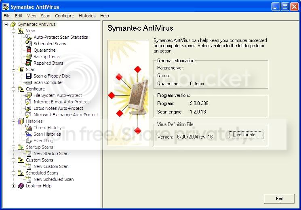Image resolution: width=301 pixels, height=210 pixels.
Task: Expand the Look for Help branch
Action: pos(13,186)
